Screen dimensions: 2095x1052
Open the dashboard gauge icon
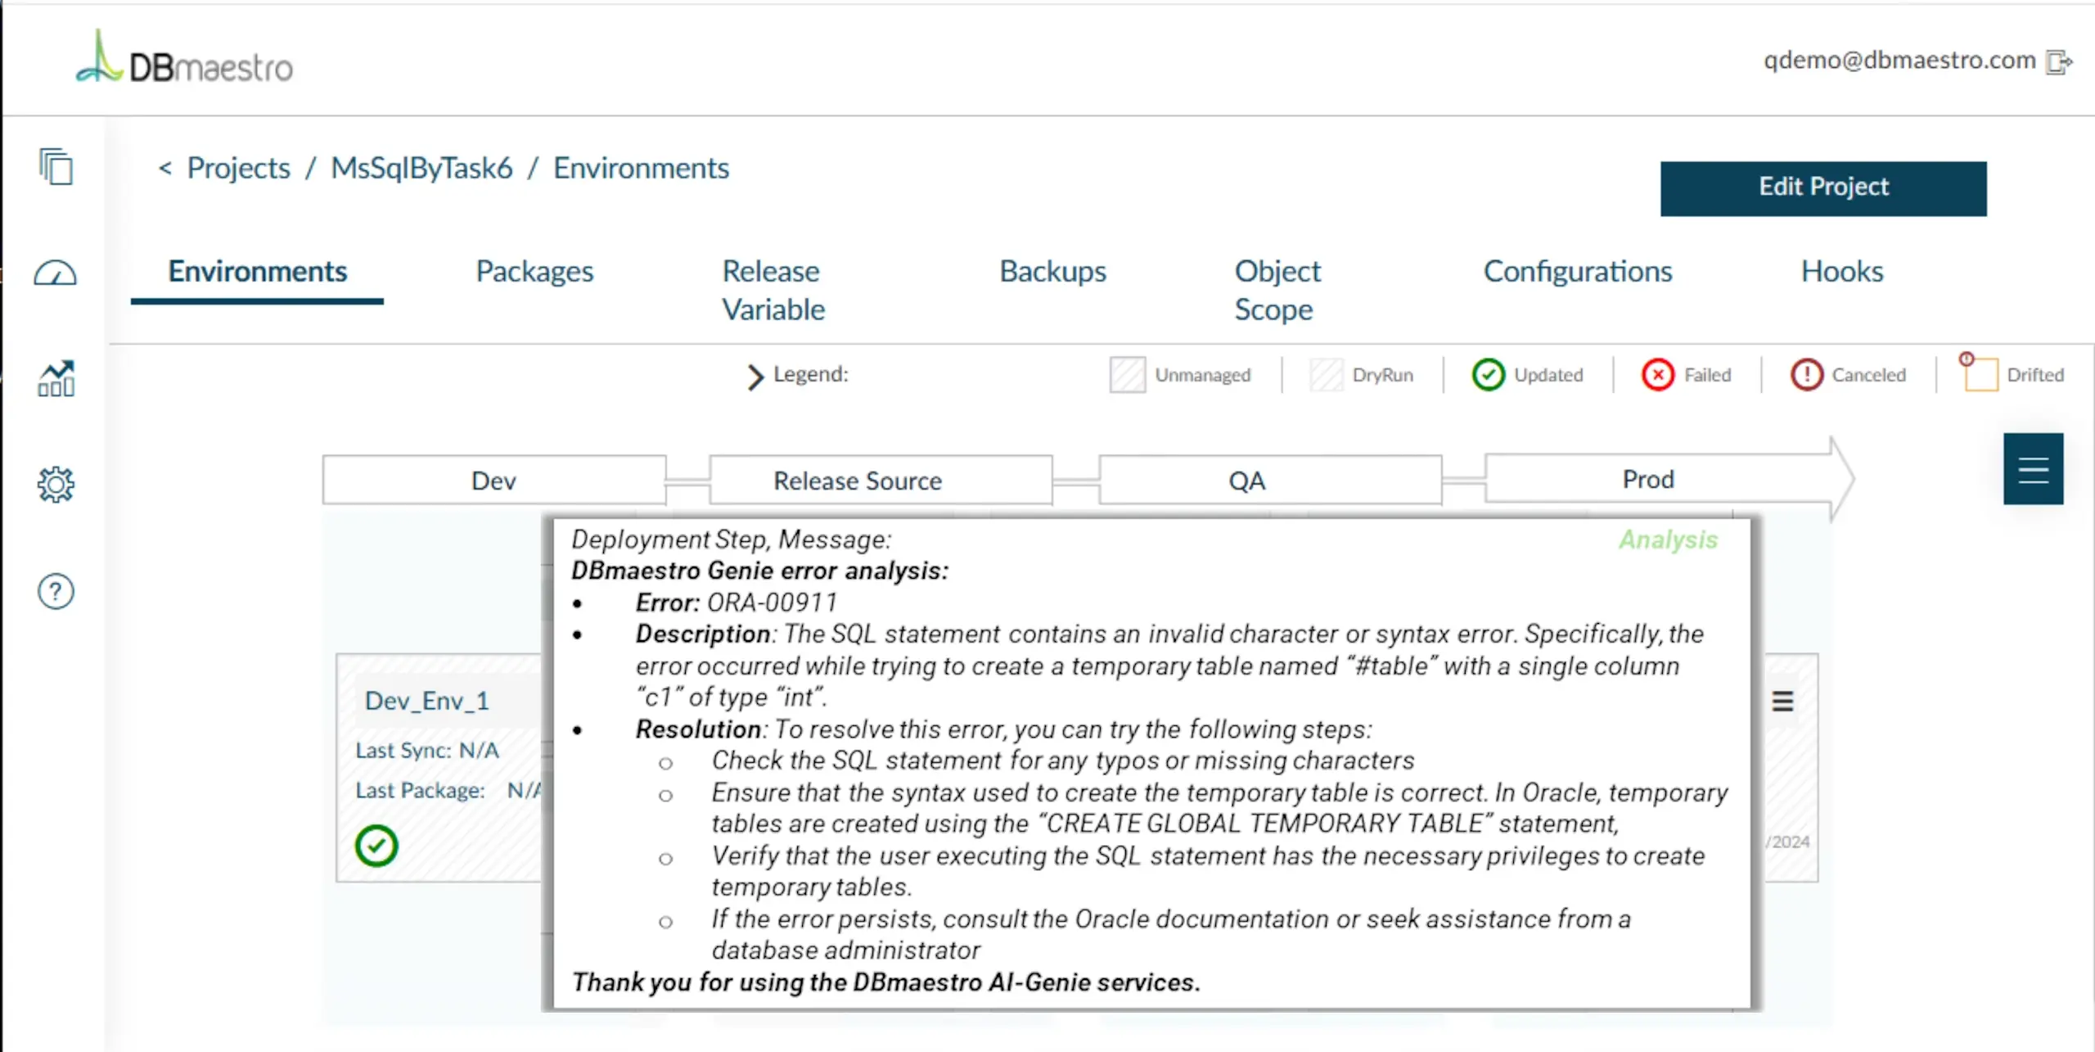pos(56,273)
